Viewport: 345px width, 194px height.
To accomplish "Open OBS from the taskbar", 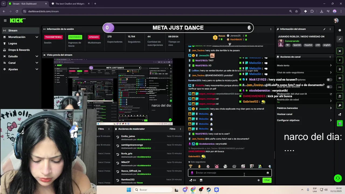I will coord(201,190).
